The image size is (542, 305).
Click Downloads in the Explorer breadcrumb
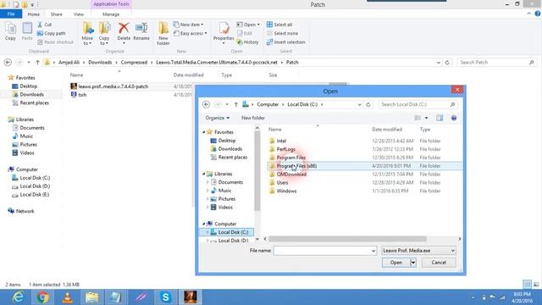tap(100, 62)
